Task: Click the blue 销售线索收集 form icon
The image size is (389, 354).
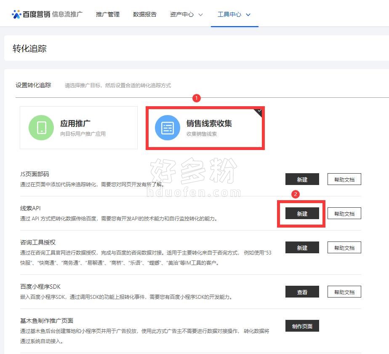Action: (x=168, y=128)
